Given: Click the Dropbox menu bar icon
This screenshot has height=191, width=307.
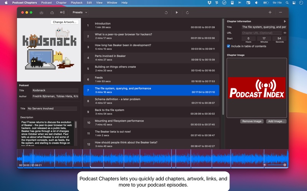Looking at the screenshot, I should 210,3.
